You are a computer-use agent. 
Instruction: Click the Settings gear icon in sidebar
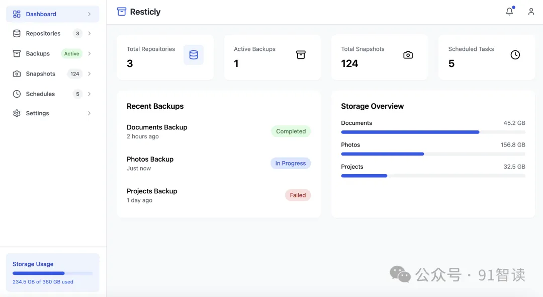point(17,113)
